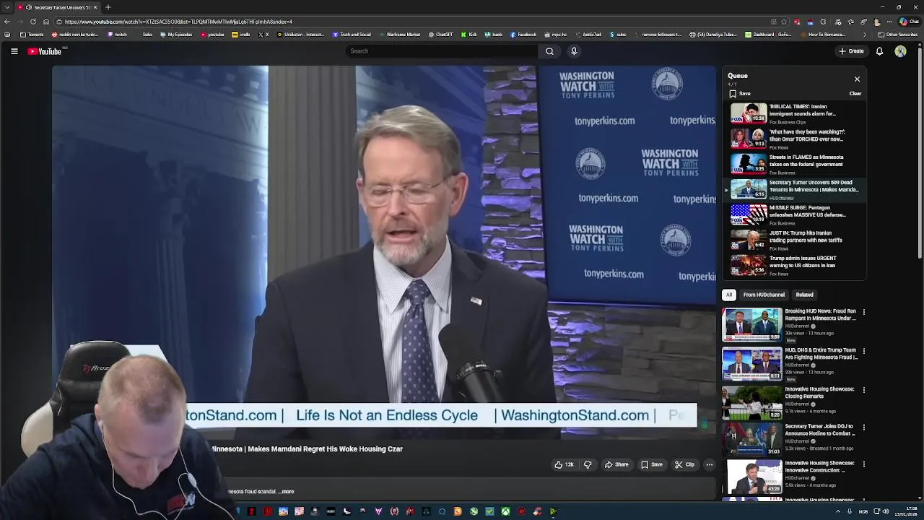The height and width of the screenshot is (520, 924).
Task: Open YouTube notifications bell
Action: (x=879, y=51)
